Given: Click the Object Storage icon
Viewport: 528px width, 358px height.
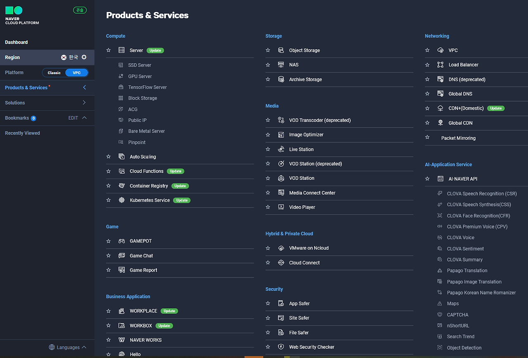Looking at the screenshot, I should 281,50.
